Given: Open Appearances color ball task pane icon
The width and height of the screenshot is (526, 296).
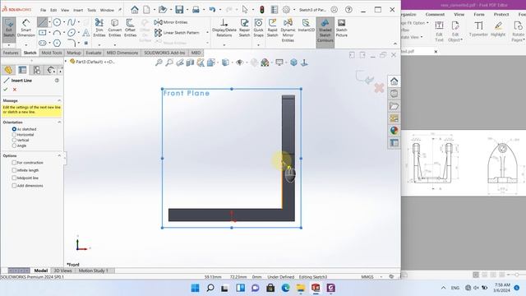Looking at the screenshot, I should click(394, 130).
